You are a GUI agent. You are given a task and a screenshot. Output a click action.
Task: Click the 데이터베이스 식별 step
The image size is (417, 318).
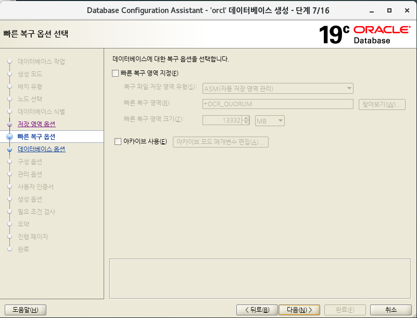pos(41,112)
